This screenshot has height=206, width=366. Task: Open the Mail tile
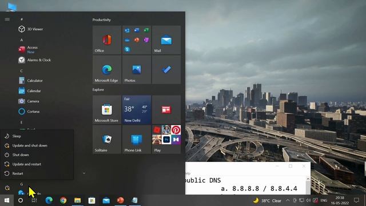[x=166, y=40]
